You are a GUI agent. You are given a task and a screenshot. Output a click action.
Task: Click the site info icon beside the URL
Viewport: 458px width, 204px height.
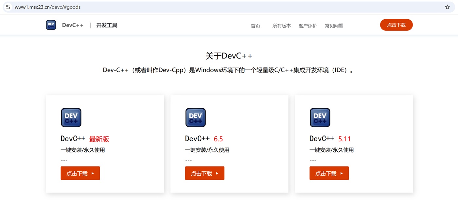[8, 7]
